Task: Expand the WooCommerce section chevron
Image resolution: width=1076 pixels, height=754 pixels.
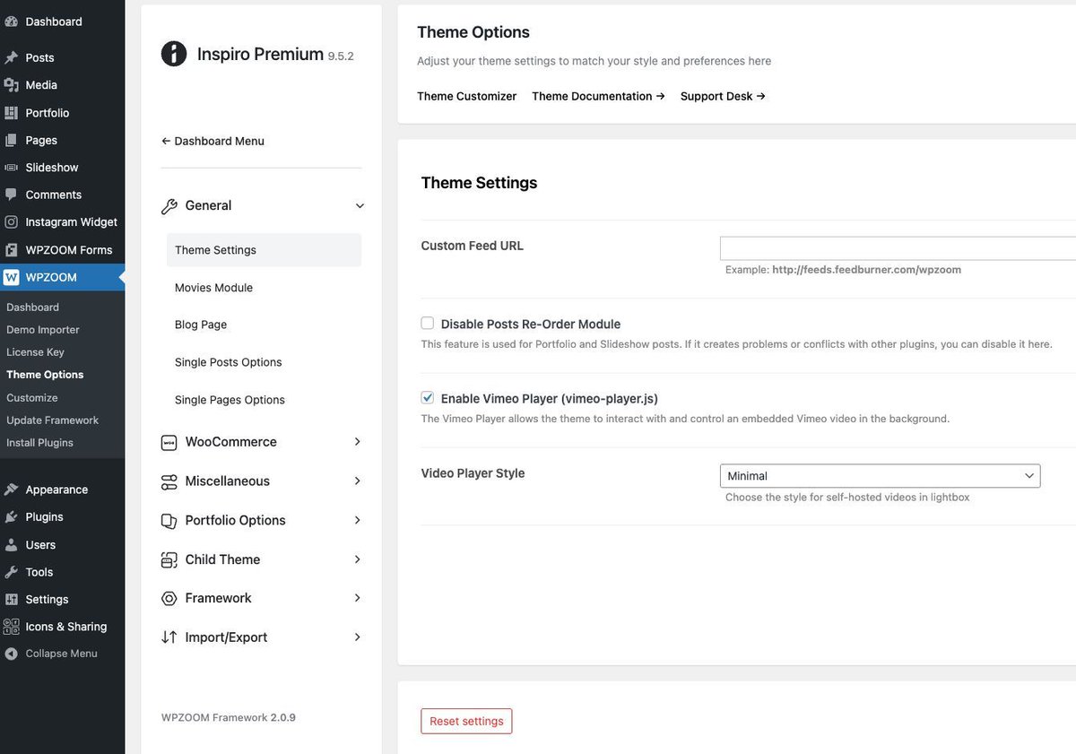Action: [x=357, y=442]
